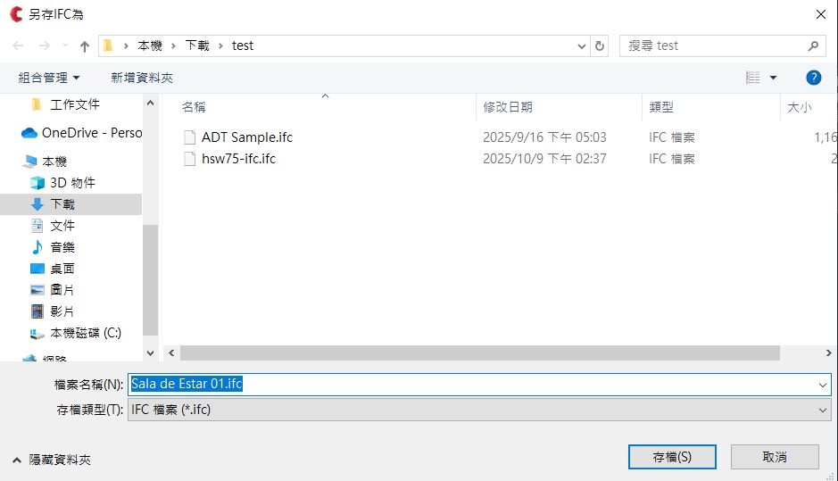838x481 pixels.
Task: Select 下載 in the address breadcrumb
Action: point(197,46)
